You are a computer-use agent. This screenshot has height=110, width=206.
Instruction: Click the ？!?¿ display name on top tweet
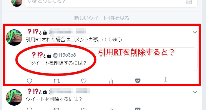click(35, 32)
